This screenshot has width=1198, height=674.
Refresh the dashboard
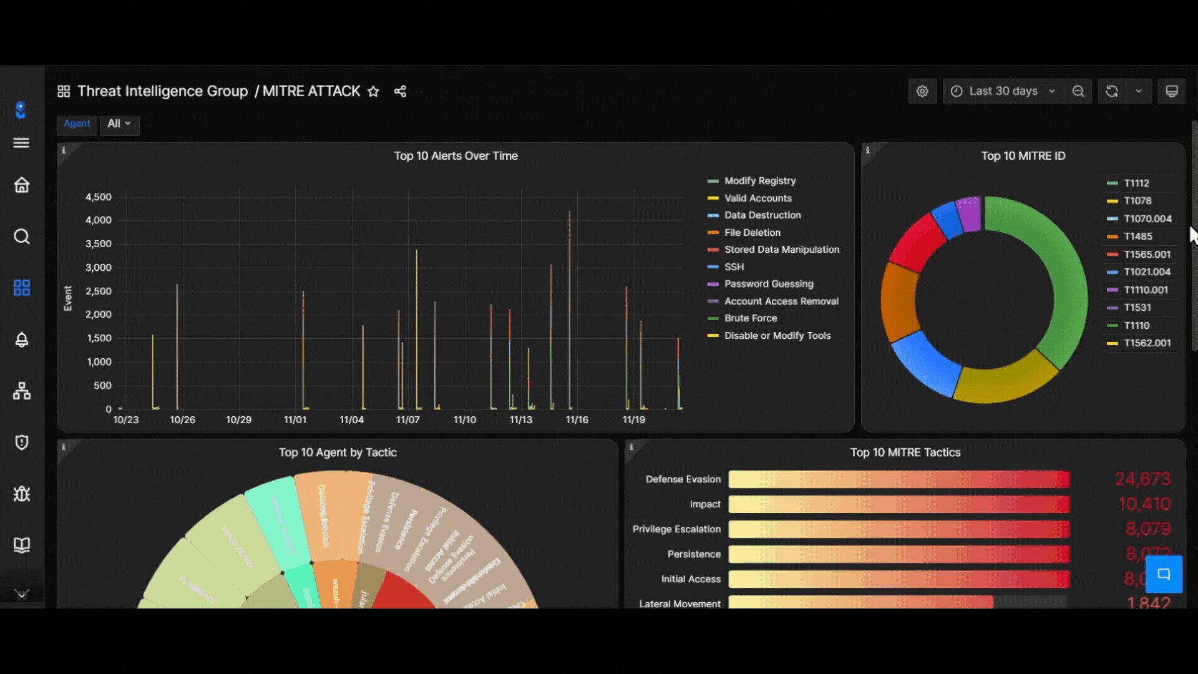point(1112,91)
